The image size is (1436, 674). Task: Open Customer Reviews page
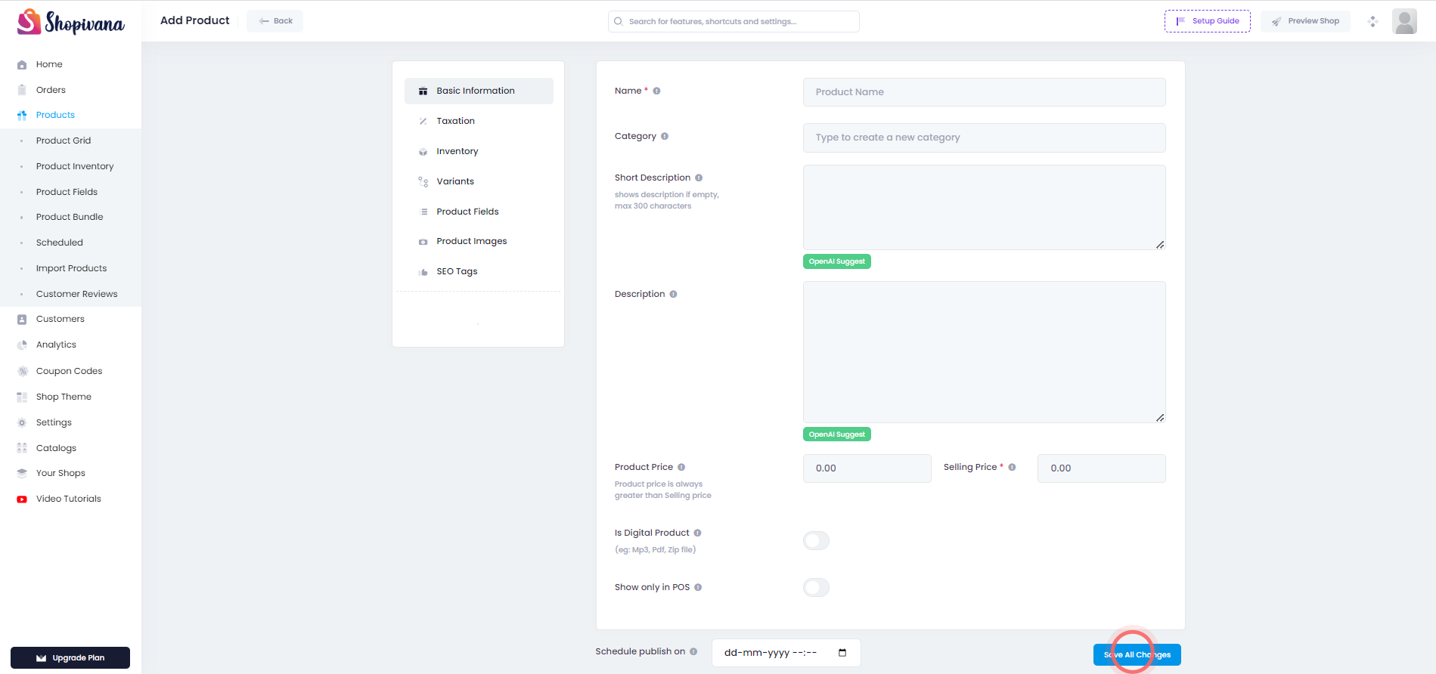tap(76, 294)
